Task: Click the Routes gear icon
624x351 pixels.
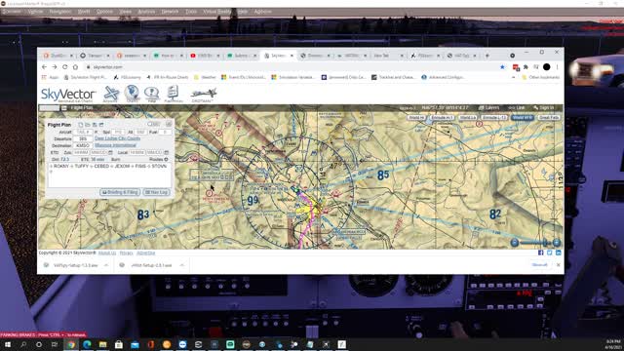Action: (x=166, y=159)
